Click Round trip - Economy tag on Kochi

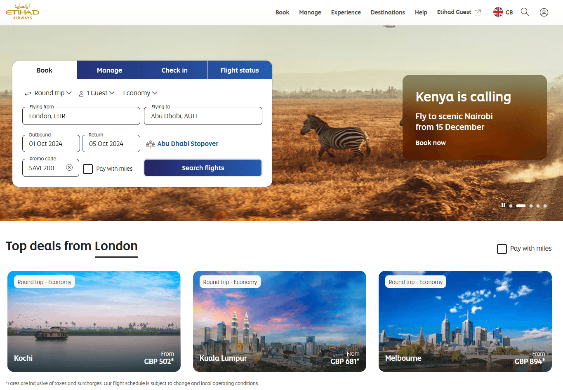[x=44, y=282]
